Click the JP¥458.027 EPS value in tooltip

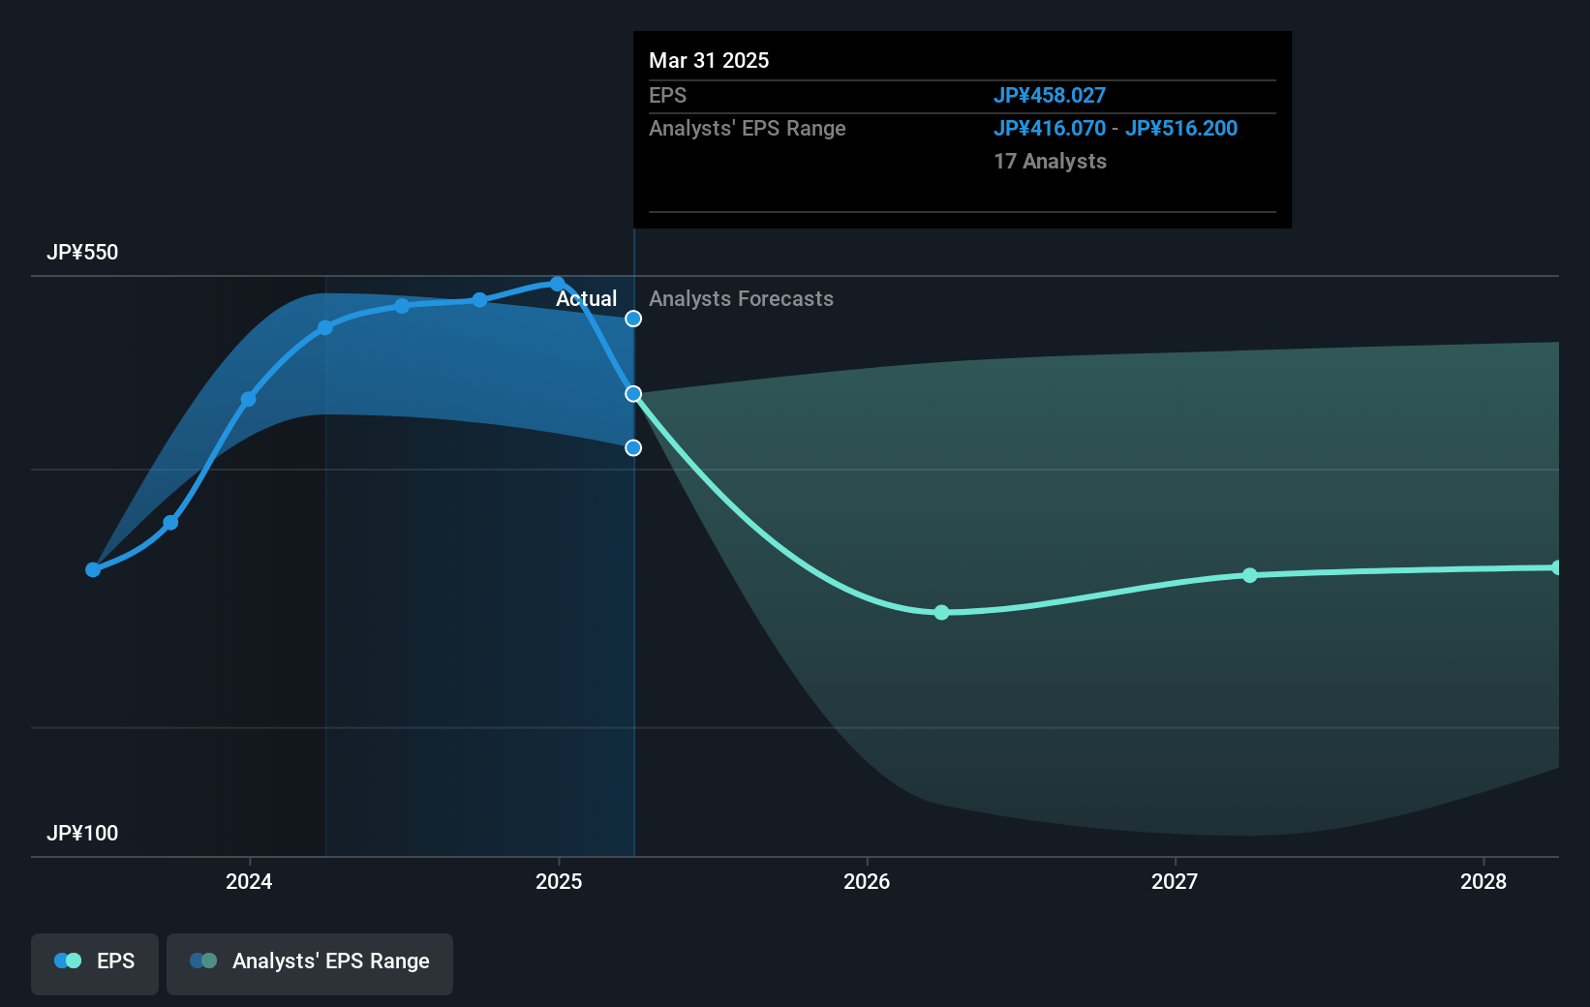click(1050, 95)
